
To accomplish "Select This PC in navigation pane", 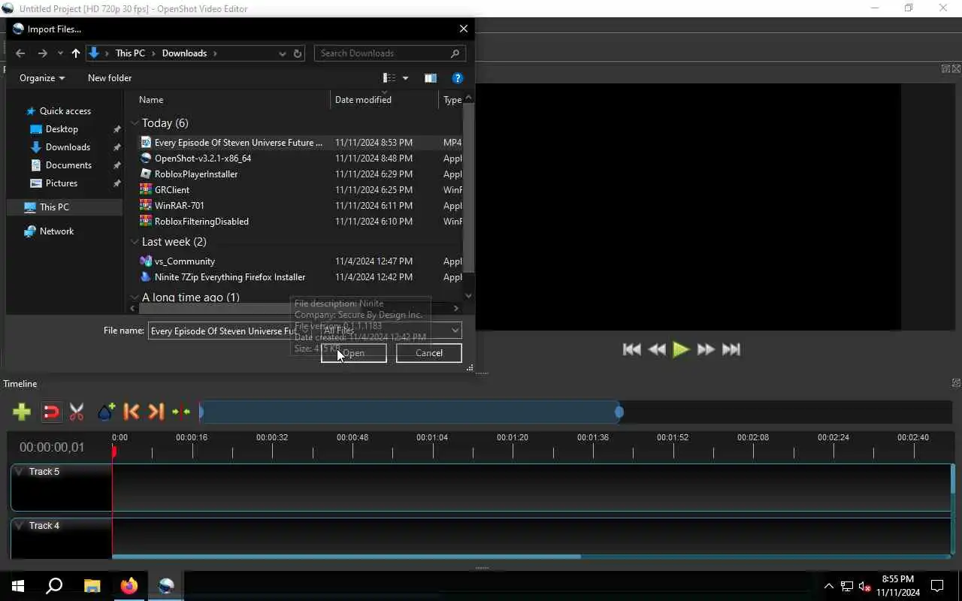I will tap(54, 207).
